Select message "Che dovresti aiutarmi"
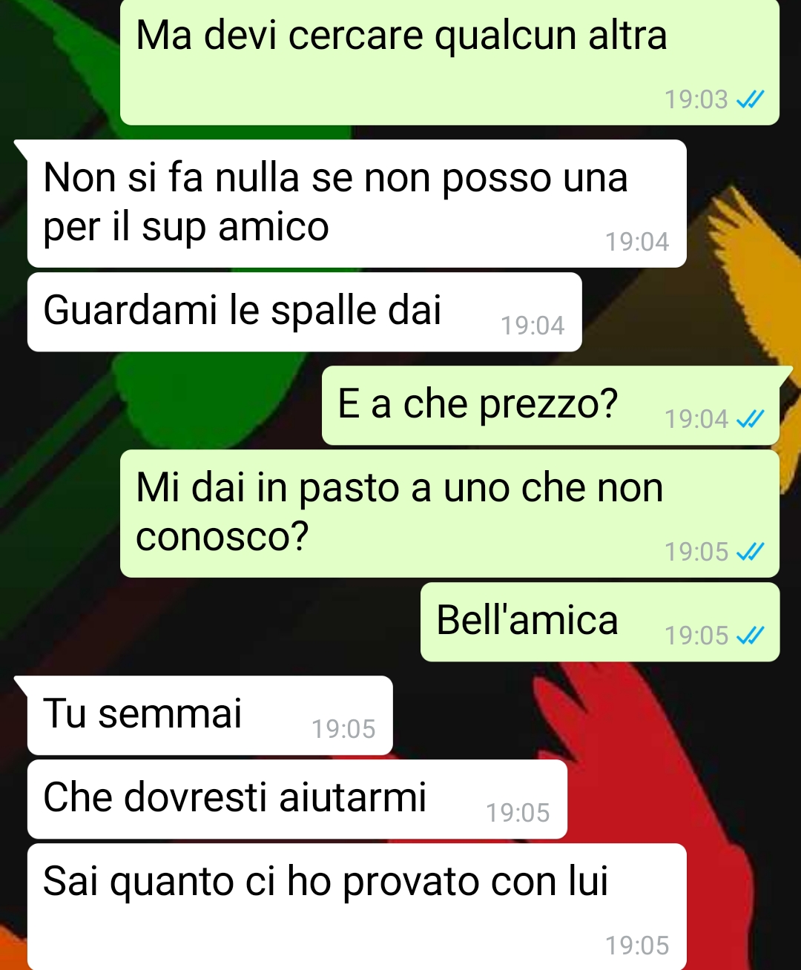The image size is (801, 970). coord(297,799)
